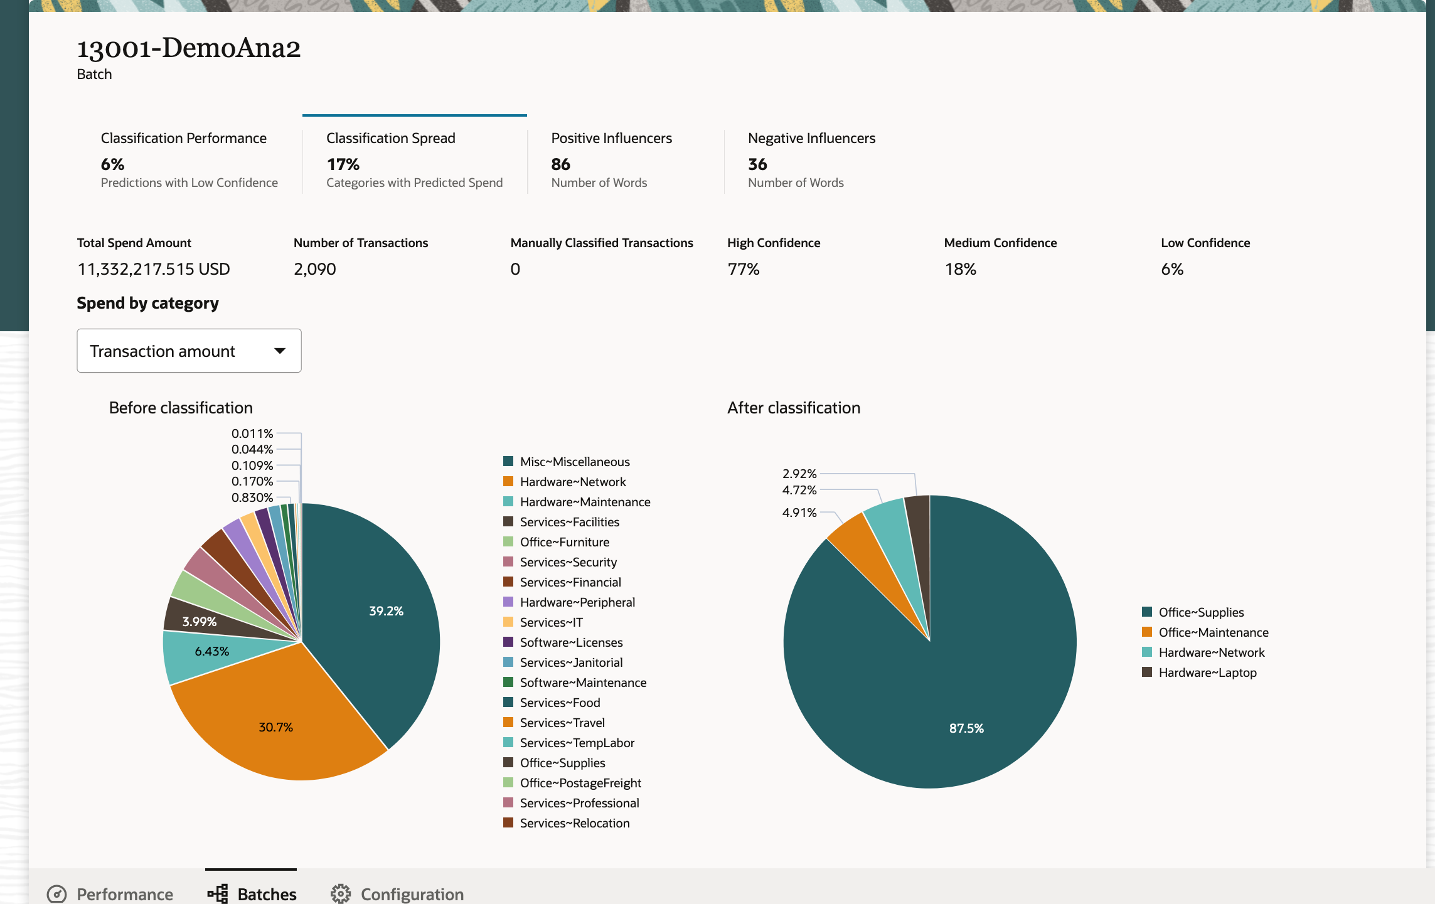Image resolution: width=1435 pixels, height=904 pixels.
Task: Click Services~Facilities legend swatch
Action: coord(508,522)
